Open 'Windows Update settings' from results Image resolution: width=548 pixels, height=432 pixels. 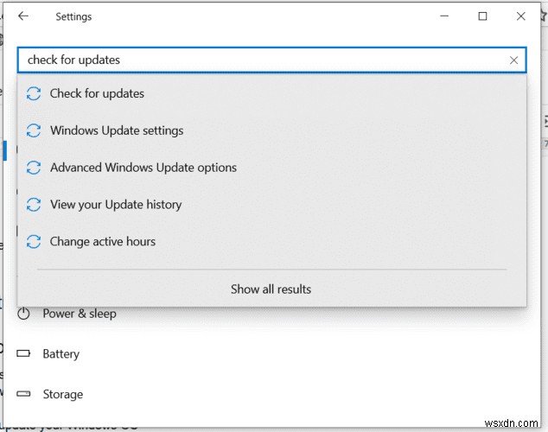click(x=272, y=130)
